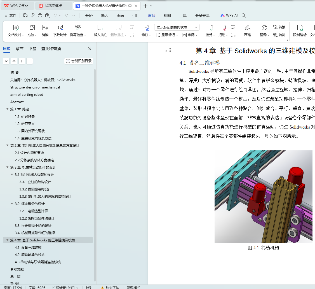Convert text with 转繁 button
Image resolution: width=315 pixels, height=289 pixels.
coord(279,27)
